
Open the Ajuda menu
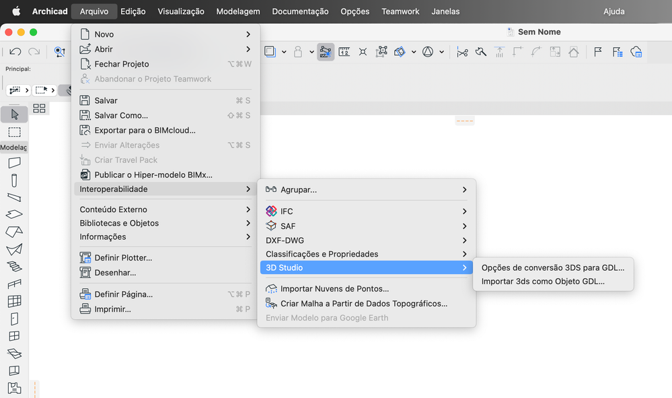coord(613,11)
